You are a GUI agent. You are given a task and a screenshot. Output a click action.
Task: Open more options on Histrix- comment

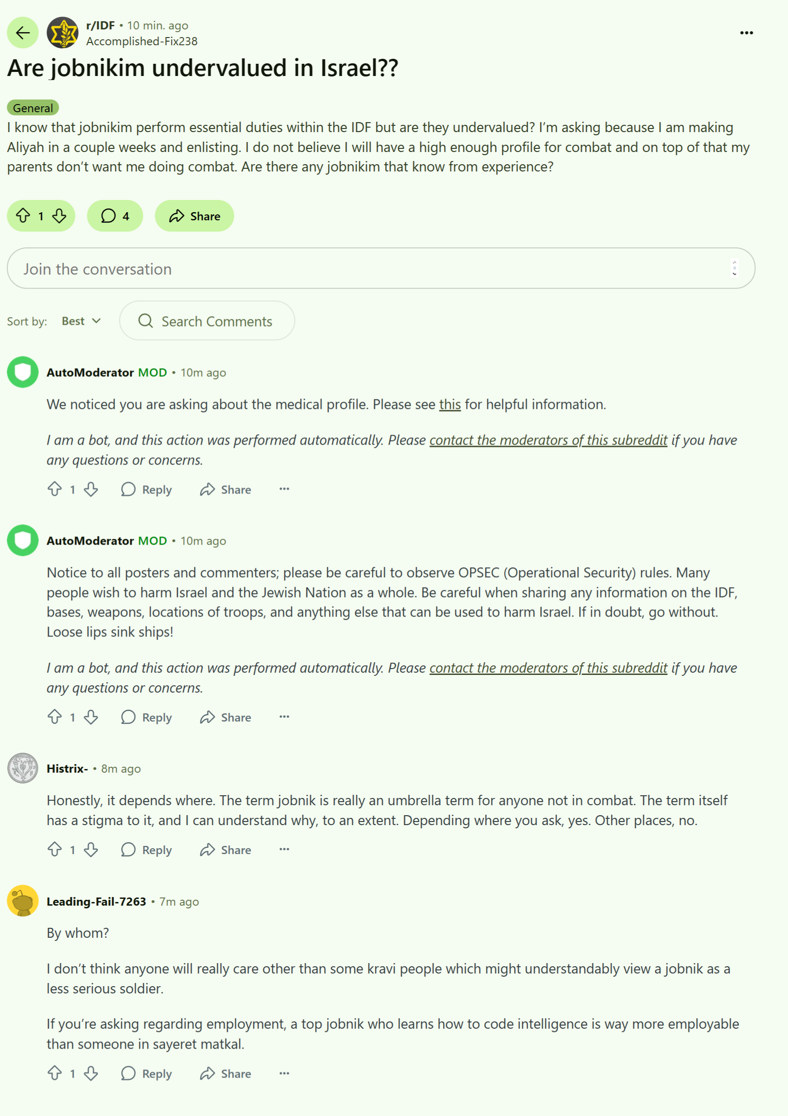(x=284, y=850)
